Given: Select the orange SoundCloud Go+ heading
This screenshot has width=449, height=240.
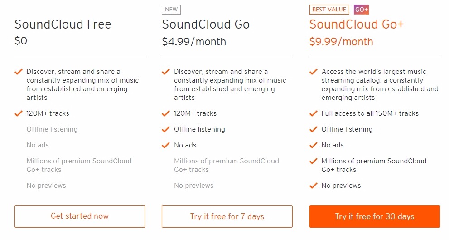Looking at the screenshot, I should point(357,24).
